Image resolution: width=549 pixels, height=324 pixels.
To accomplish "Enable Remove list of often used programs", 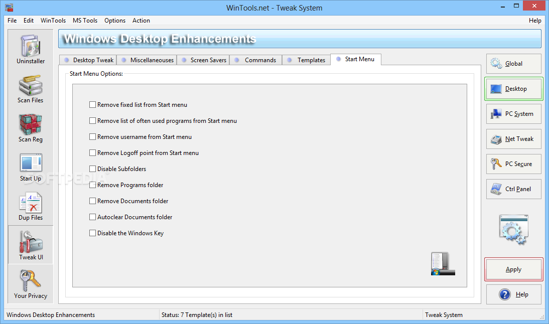I will [92, 121].
